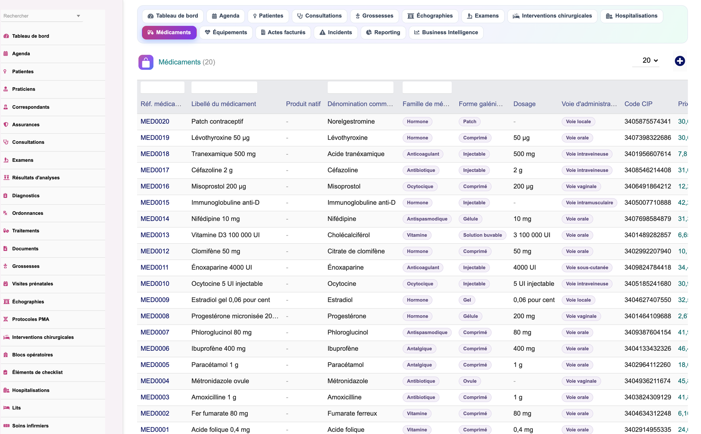The height and width of the screenshot is (434, 701).
Task: Click the Ovule form badge
Action: point(470,381)
